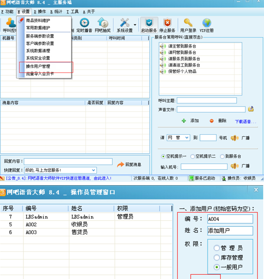This screenshot has height=279, width=264.
Task: Click the red minus 删除 icon
Action: coord(212,121)
